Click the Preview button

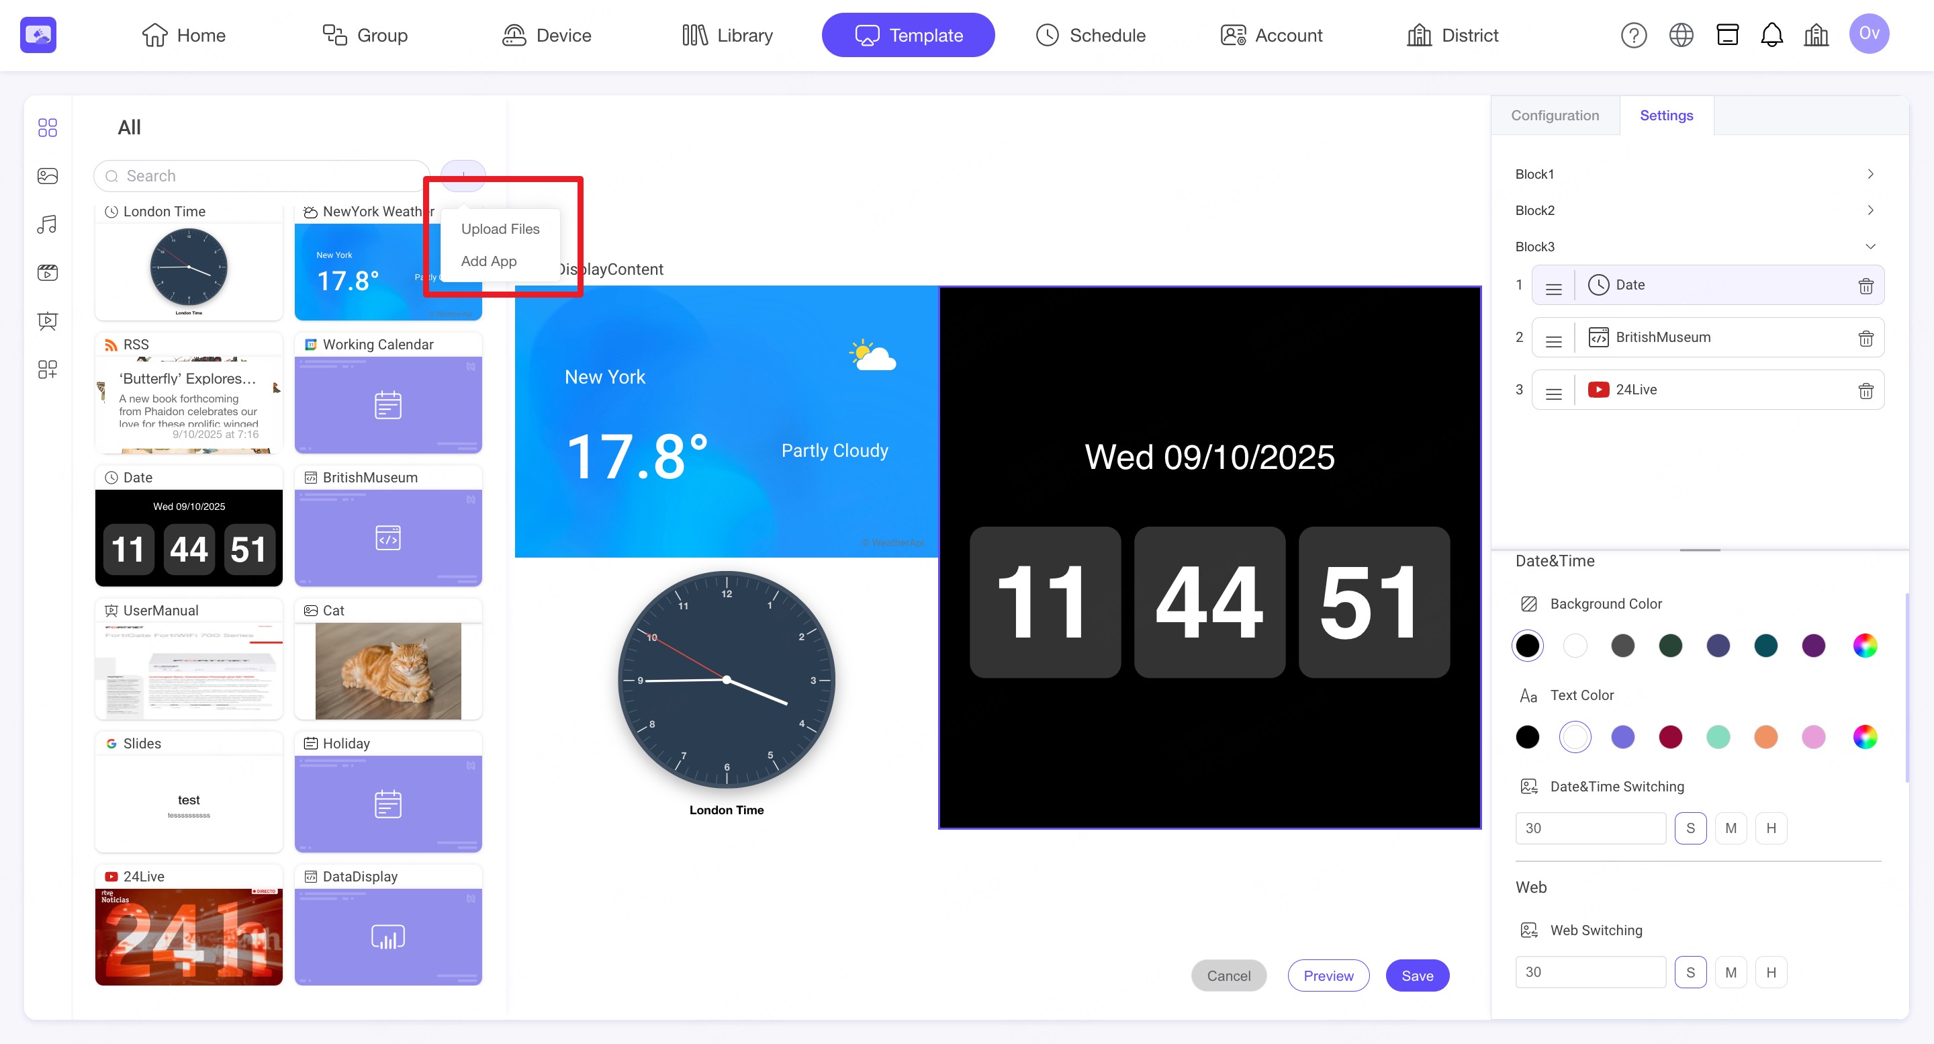click(x=1328, y=975)
